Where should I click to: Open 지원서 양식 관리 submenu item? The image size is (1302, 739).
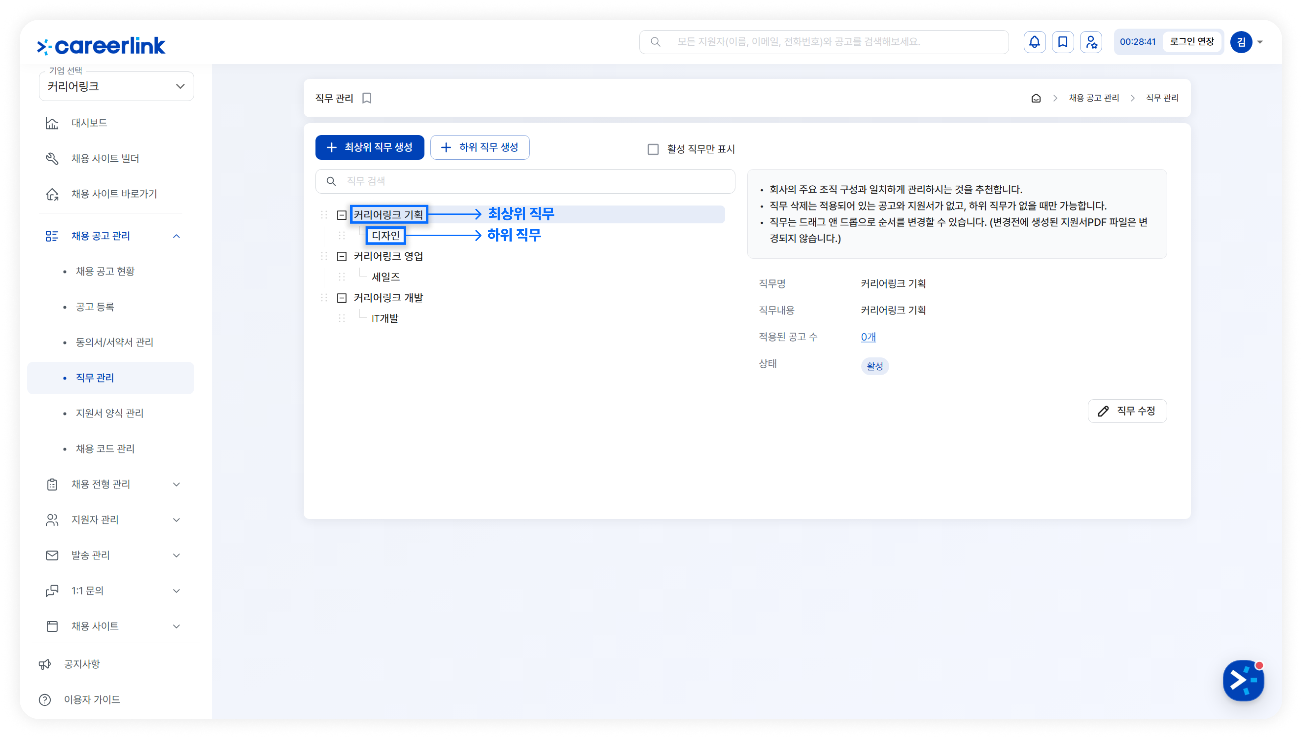110,414
